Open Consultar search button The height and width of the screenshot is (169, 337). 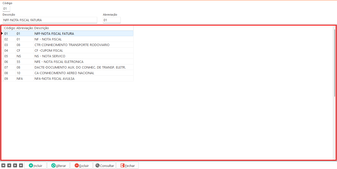coord(104,166)
